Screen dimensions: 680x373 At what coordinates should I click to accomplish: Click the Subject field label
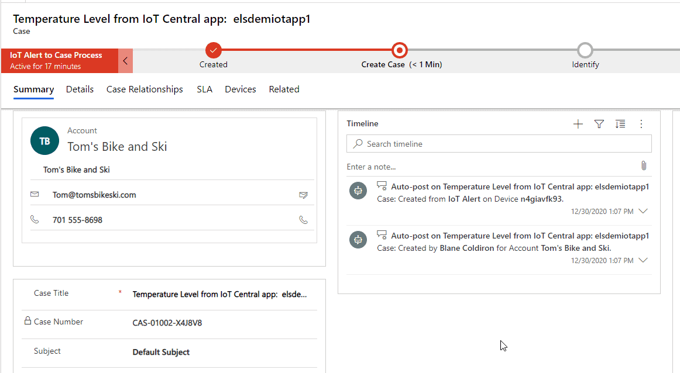pyautogui.click(x=47, y=351)
